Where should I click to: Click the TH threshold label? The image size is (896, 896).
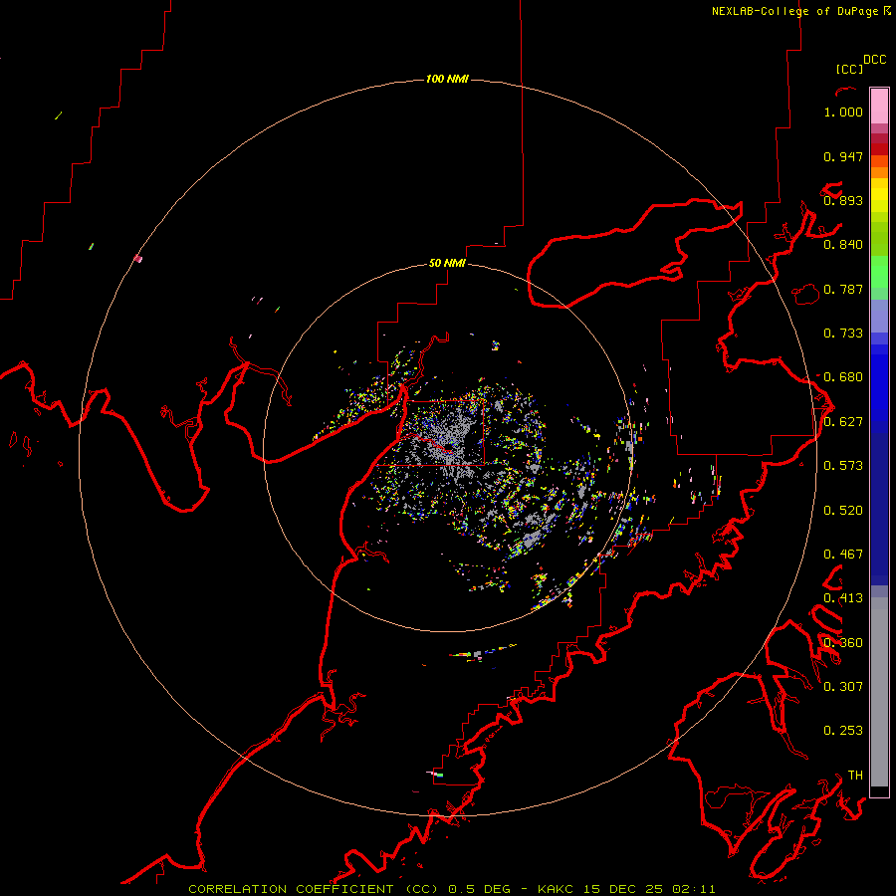coord(855,776)
